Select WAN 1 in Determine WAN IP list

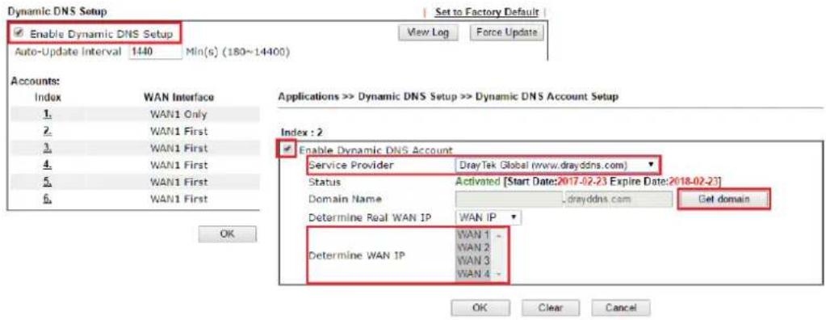click(x=472, y=234)
